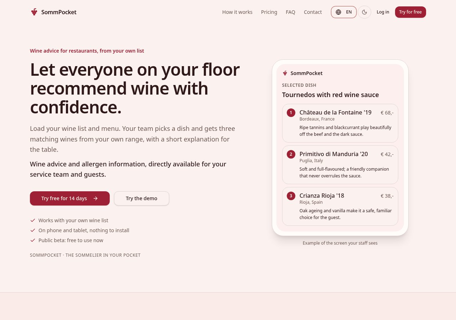Start with Try free for 14 days
The height and width of the screenshot is (320, 456).
[x=70, y=198]
